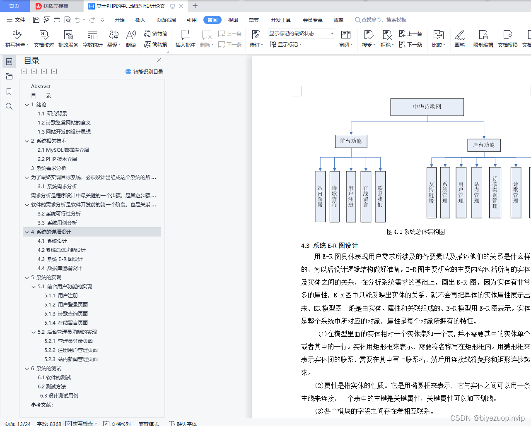This screenshot has height=426, width=531.
Task: Click the expand all (+) outline button
Action: tap(44, 72)
